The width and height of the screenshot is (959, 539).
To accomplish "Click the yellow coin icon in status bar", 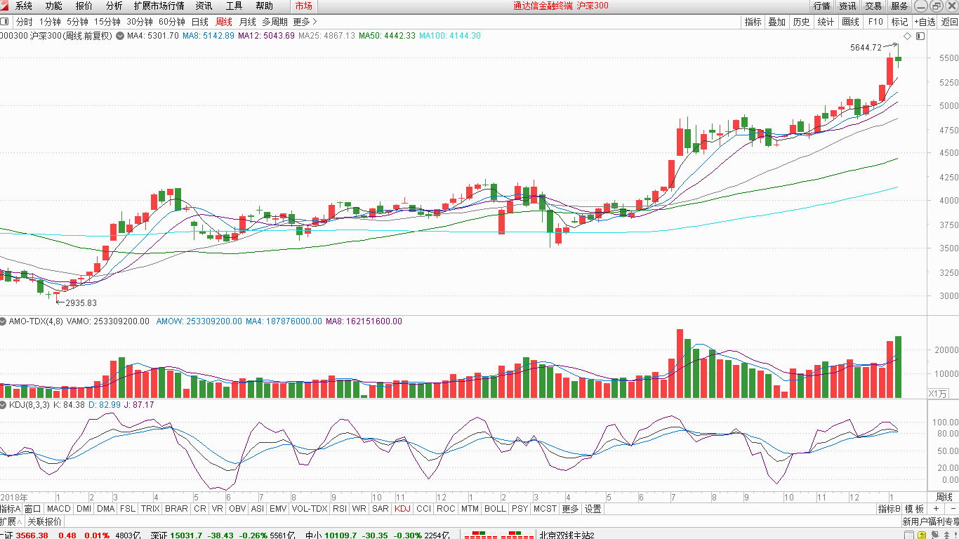I will point(921,535).
